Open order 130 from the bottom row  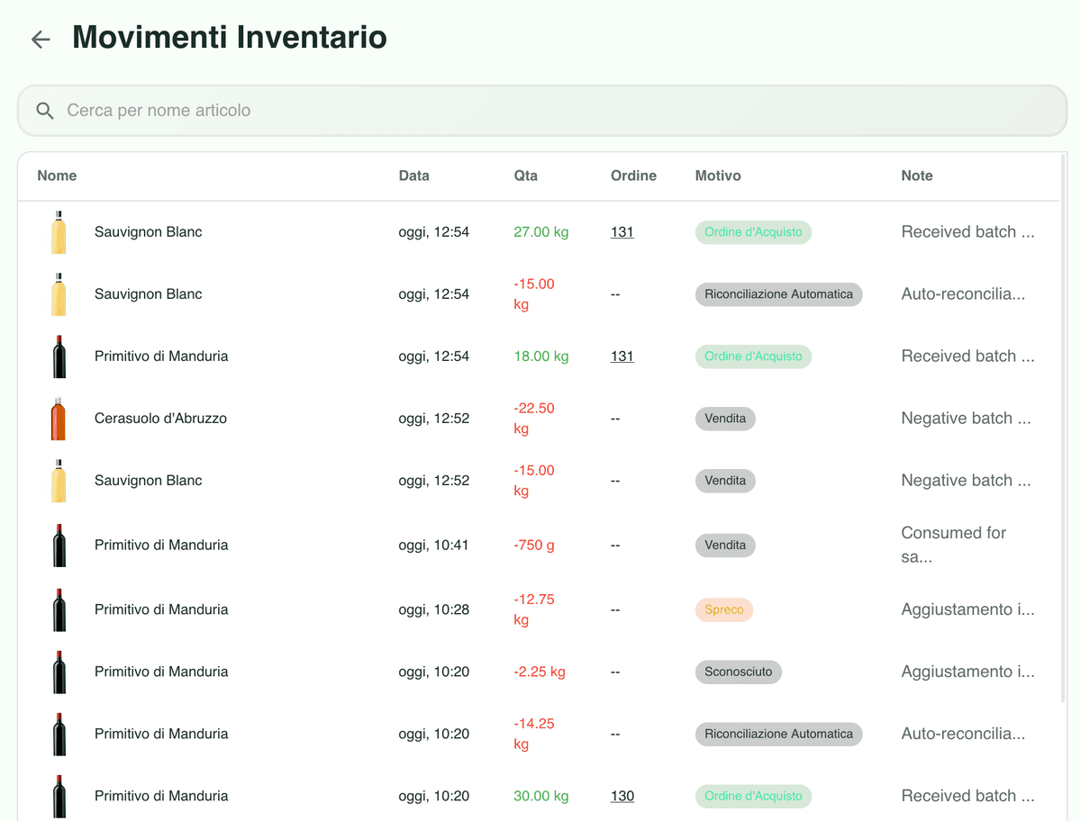(622, 796)
